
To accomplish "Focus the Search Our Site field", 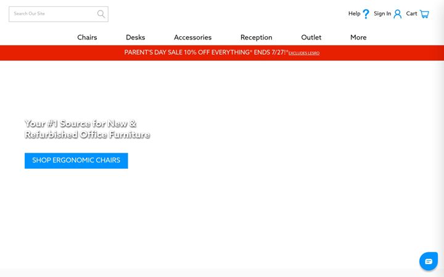I will coord(59,14).
